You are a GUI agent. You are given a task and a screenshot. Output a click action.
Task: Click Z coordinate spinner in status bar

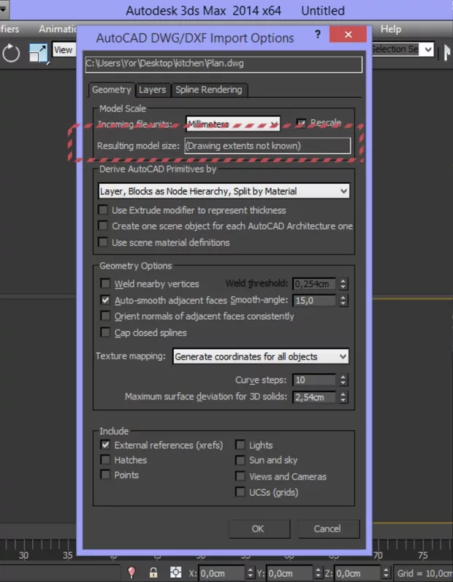(x=387, y=573)
